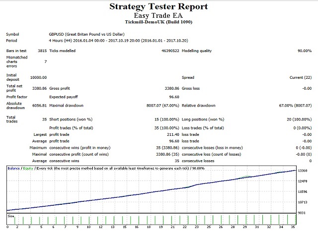This screenshot has width=318, height=238.
Task: Select the Average consecutive wins label
Action: pyautogui.click(x=64, y=161)
